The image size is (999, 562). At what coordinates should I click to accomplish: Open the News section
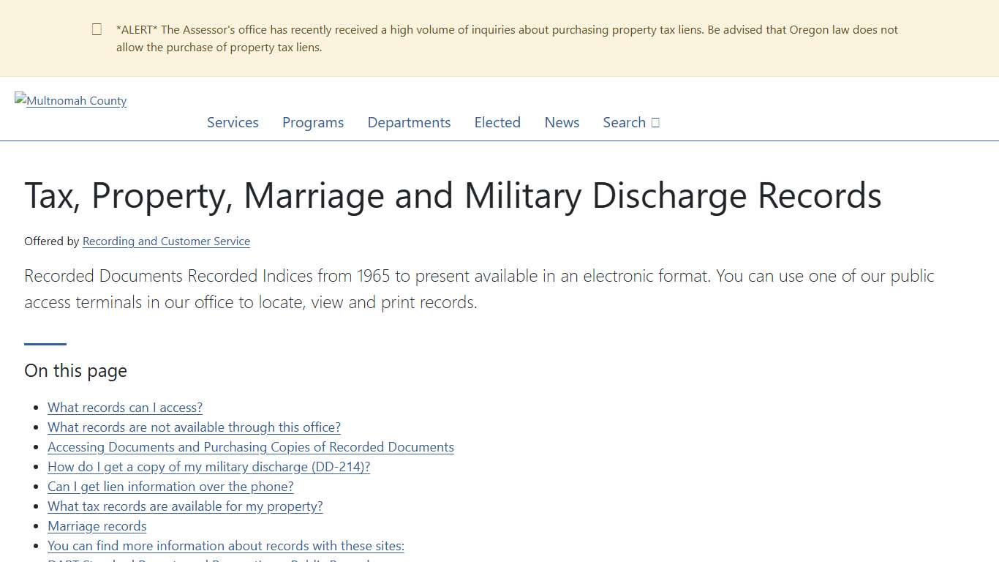562,122
